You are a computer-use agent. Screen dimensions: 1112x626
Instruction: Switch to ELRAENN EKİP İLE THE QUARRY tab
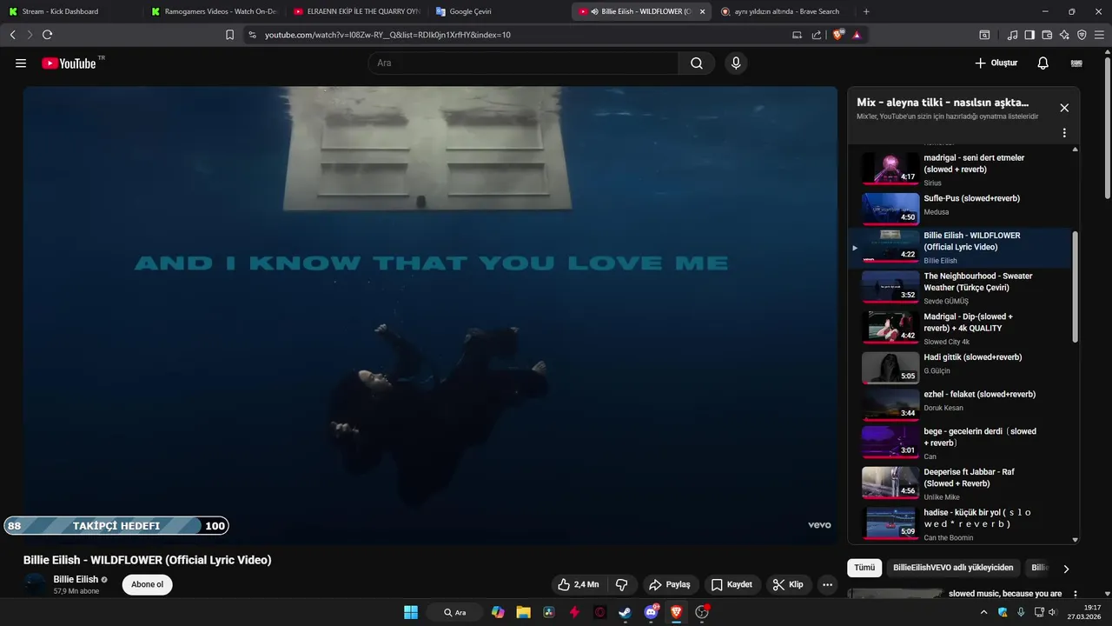click(x=356, y=11)
